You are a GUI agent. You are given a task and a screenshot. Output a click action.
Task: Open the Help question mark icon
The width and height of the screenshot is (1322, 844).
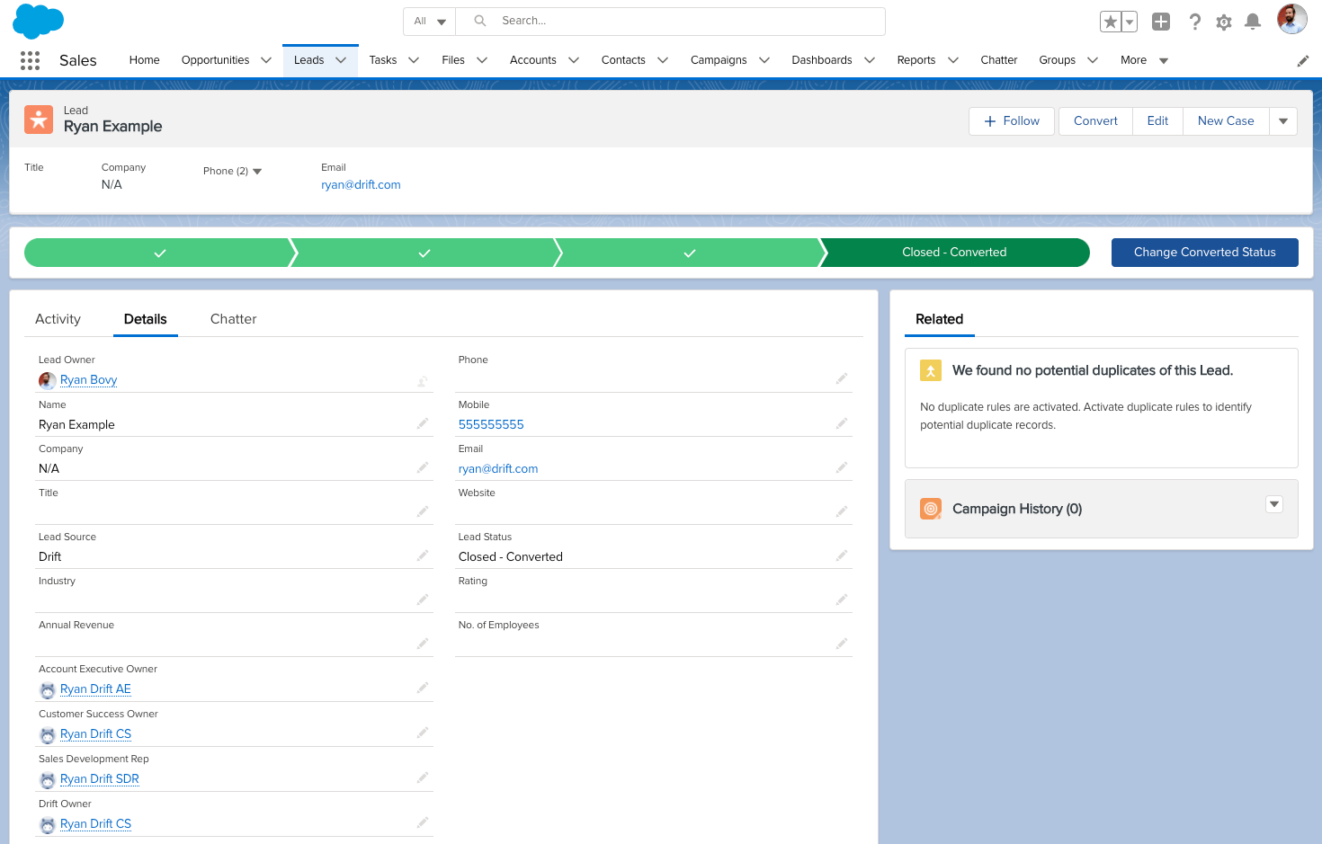click(x=1194, y=22)
